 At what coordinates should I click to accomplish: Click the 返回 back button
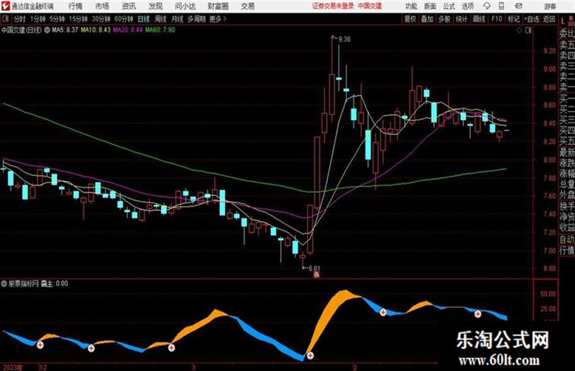549,19
